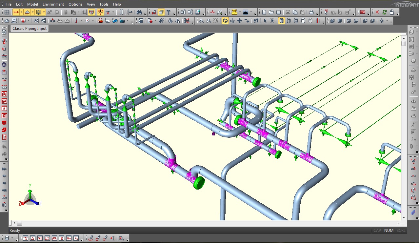The image size is (419, 243).
Task: Toggle the XYZ axis compass display
Action: [x=100, y=12]
